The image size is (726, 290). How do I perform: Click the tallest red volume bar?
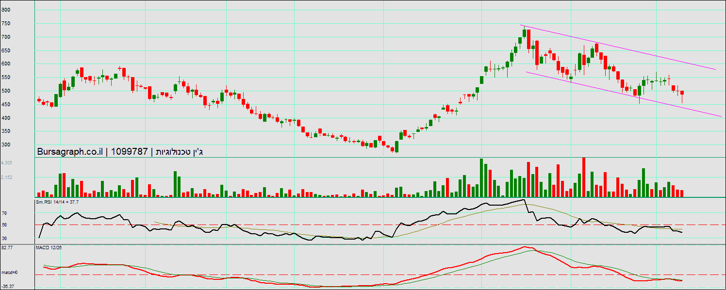[x=583, y=177]
